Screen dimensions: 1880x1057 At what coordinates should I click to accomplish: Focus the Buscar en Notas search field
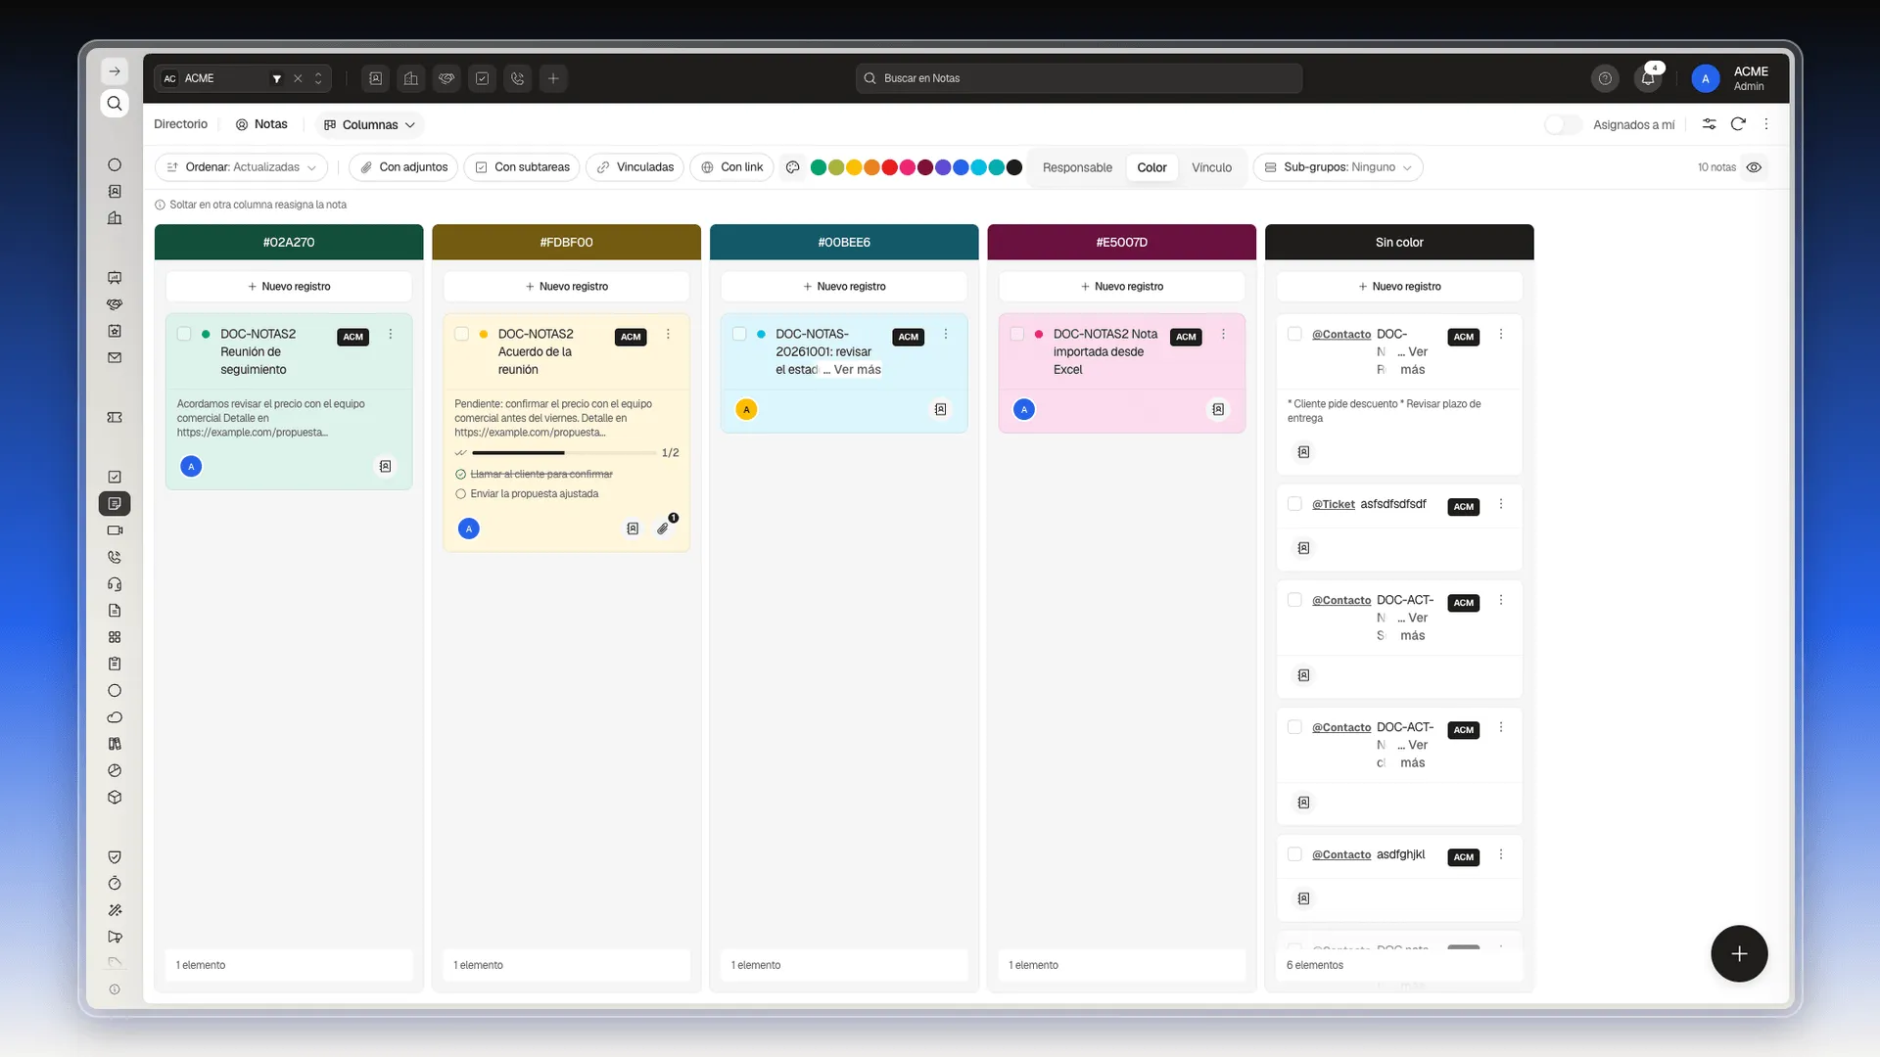click(x=1079, y=78)
